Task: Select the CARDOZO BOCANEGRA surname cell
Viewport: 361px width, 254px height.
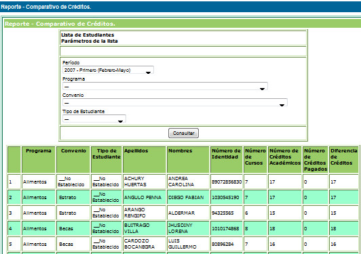Action: pyautogui.click(x=145, y=244)
